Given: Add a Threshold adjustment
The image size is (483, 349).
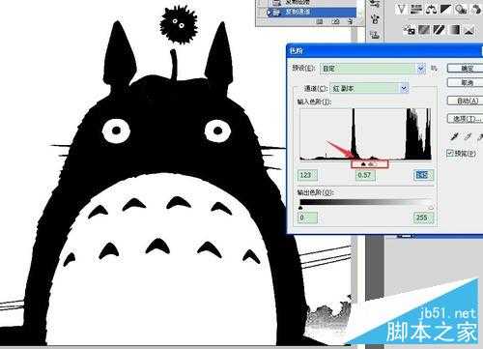Looking at the screenshot, I should [x=439, y=30].
